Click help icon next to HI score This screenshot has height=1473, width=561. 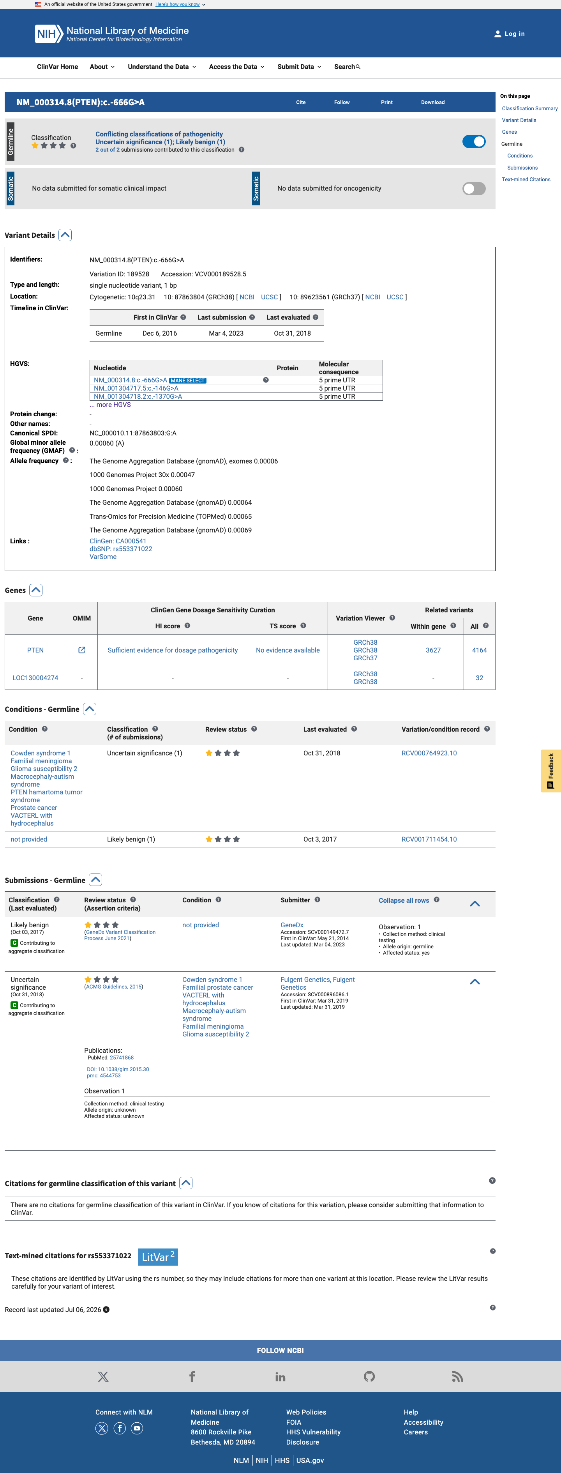(x=187, y=626)
